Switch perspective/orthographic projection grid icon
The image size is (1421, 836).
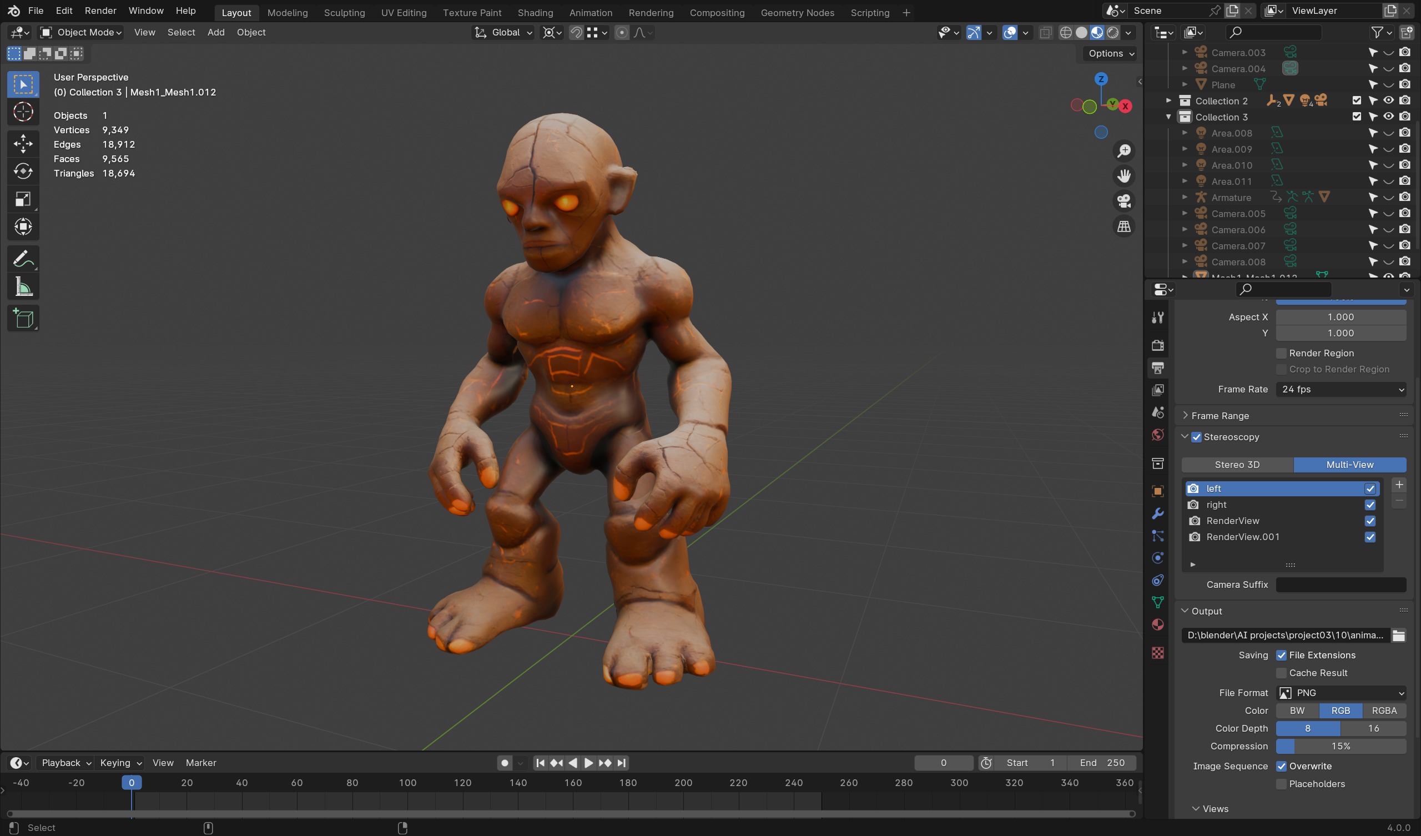pyautogui.click(x=1124, y=226)
